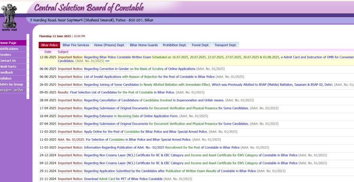Select the Bihar Police tab

point(49,45)
